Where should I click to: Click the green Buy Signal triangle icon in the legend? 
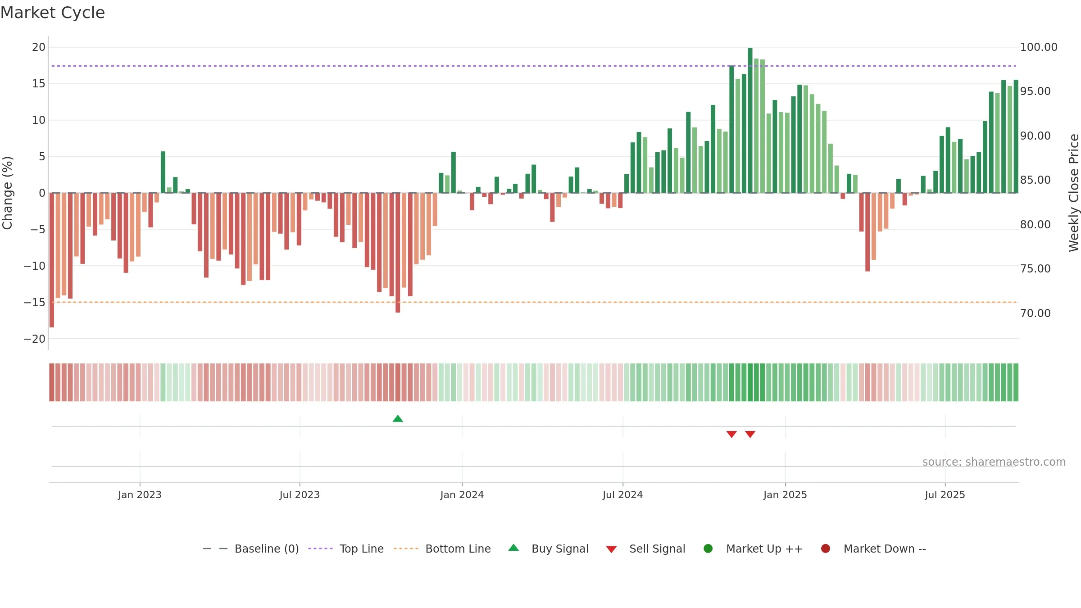513,548
